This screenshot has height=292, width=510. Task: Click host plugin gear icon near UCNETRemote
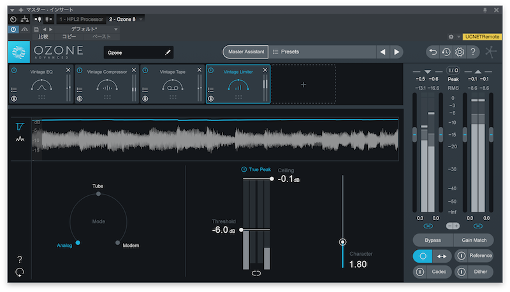(451, 37)
